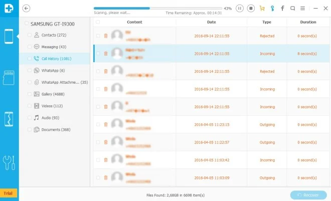
Task: Open the toolbox wrench icon
Action: pyautogui.click(x=9, y=163)
